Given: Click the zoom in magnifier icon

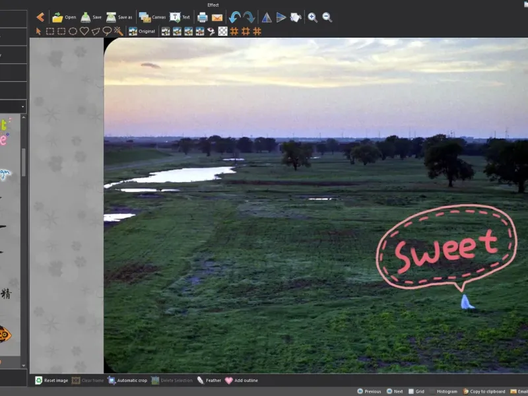Looking at the screenshot, I should [312, 17].
